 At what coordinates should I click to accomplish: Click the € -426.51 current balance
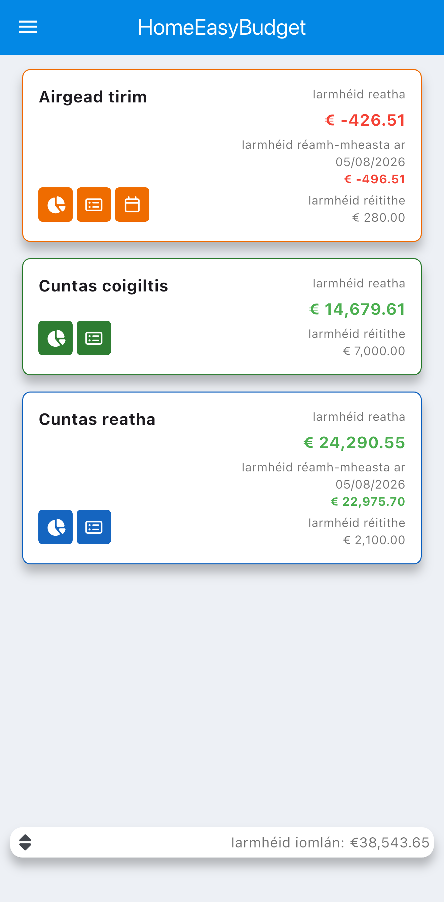click(365, 120)
